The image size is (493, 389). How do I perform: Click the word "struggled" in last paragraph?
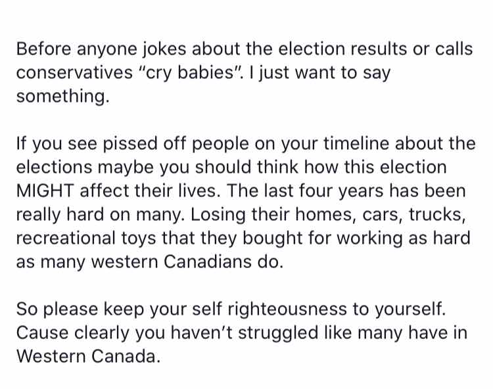pyautogui.click(x=278, y=333)
